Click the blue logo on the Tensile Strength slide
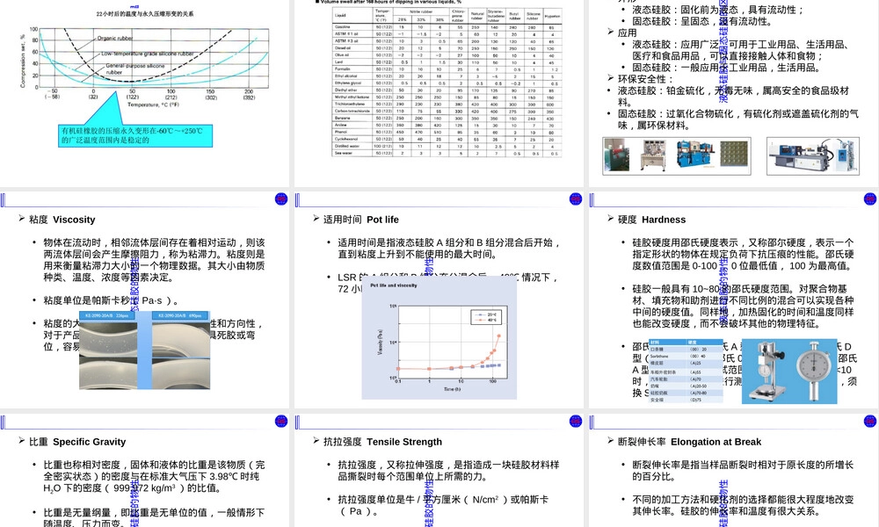The image size is (879, 527). (575, 421)
